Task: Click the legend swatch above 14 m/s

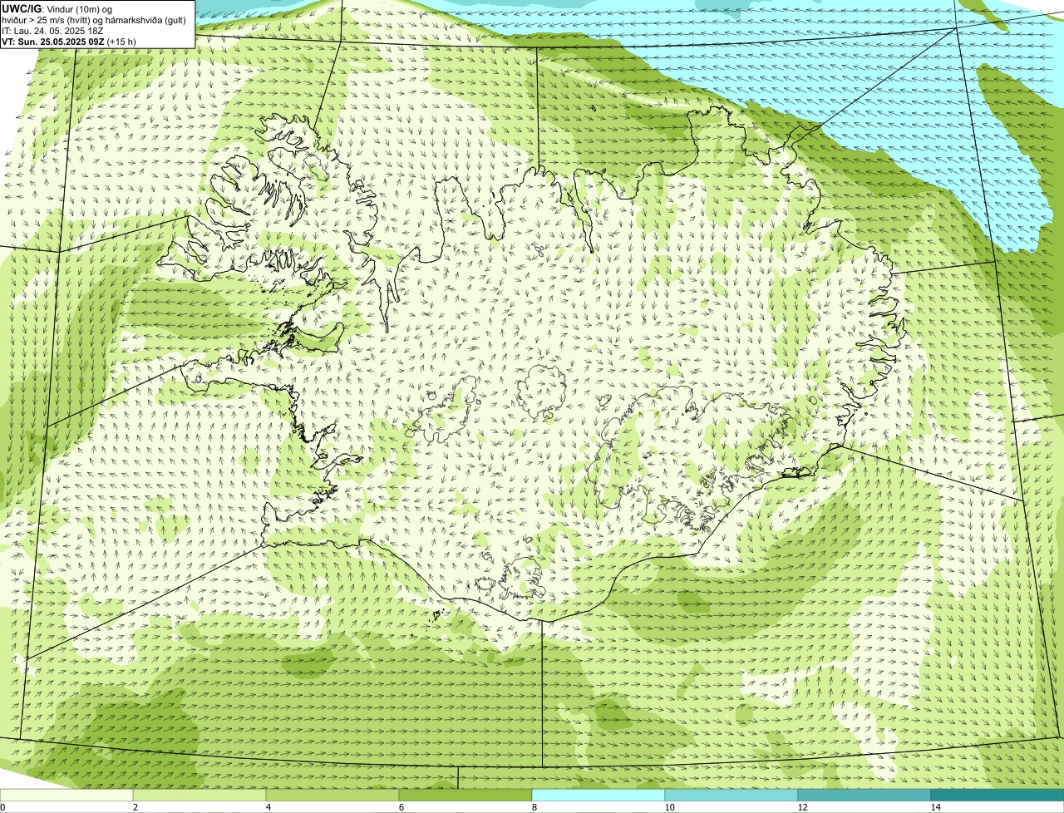Action: 997,796
